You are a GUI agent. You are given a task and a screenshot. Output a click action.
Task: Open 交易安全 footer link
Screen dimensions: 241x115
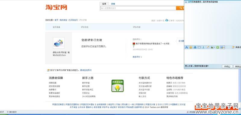point(86,93)
